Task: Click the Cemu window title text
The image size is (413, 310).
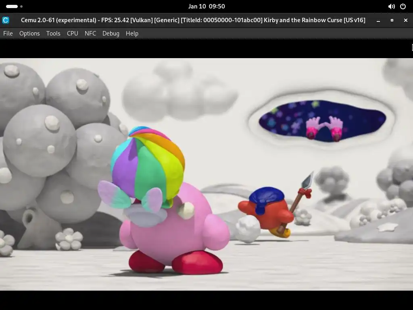Action: (x=193, y=20)
